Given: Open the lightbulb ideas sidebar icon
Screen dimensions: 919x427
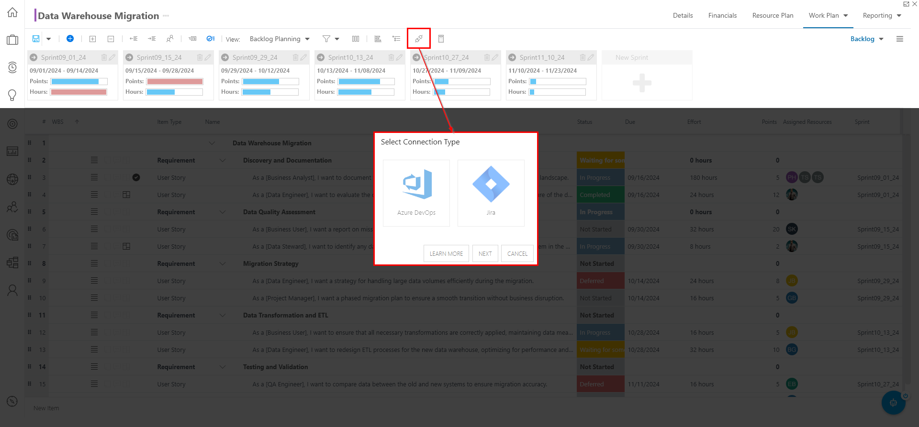Looking at the screenshot, I should (x=12, y=95).
